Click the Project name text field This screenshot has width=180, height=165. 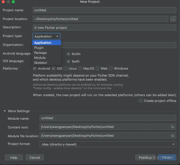pyautogui.click(x=104, y=10)
